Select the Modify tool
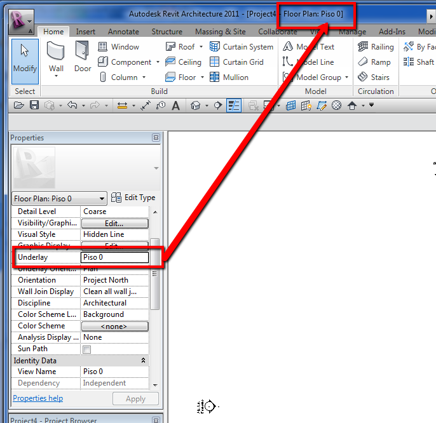 (x=25, y=62)
